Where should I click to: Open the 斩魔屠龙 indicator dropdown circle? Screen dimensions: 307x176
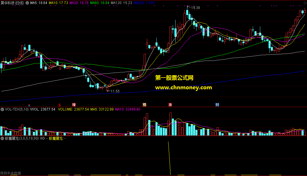point(2,138)
